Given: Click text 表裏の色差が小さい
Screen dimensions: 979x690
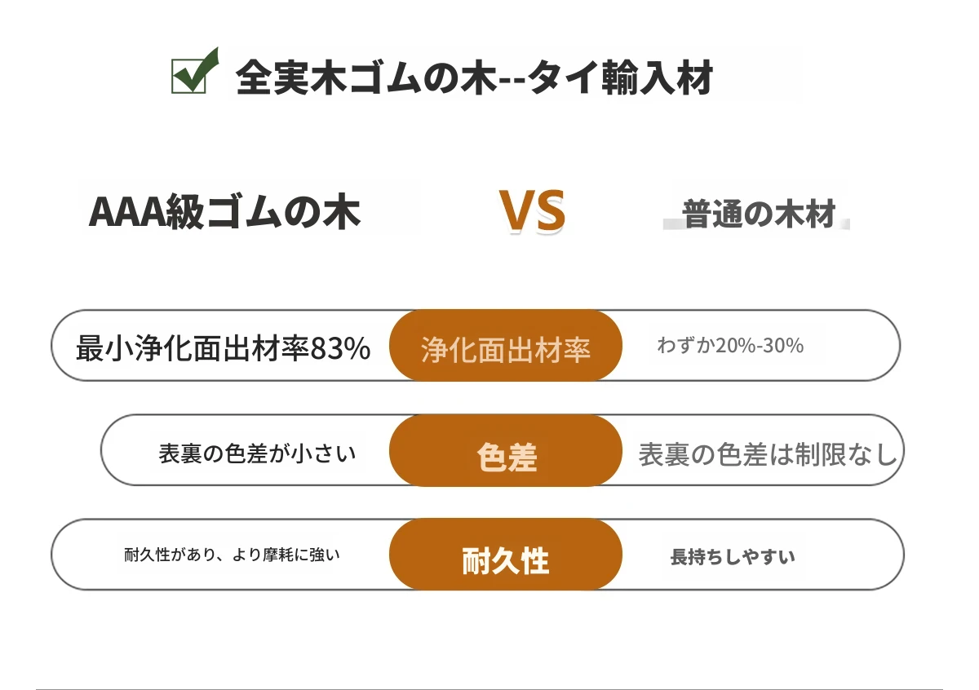Looking at the screenshot, I should point(257,453).
